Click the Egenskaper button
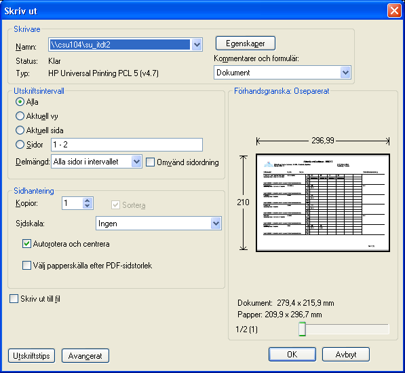The height and width of the screenshot is (373, 405). point(246,43)
